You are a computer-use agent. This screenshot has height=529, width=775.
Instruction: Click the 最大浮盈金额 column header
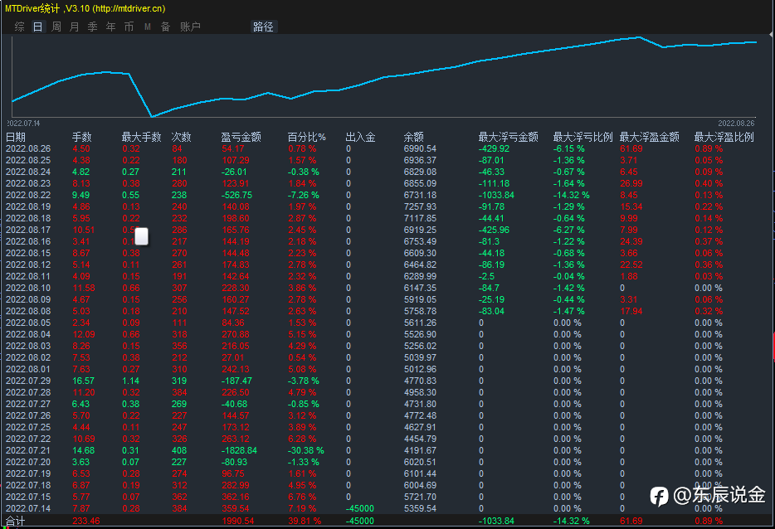pos(649,137)
